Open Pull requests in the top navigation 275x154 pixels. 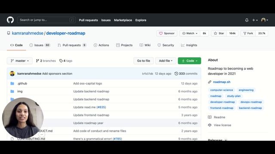[89, 20]
